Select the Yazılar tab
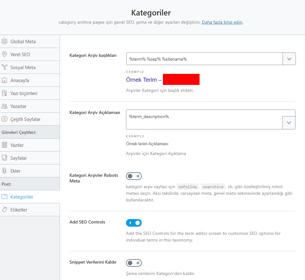Viewport: 305px width, 280px height. coord(30,145)
